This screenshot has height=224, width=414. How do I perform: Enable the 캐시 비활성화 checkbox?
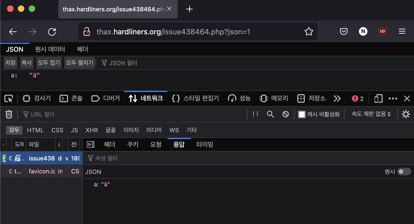click(x=302, y=114)
